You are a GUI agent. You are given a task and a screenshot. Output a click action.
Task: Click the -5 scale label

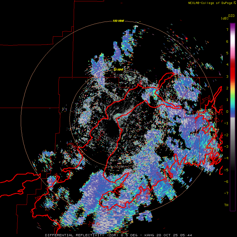(x=226, y=170)
